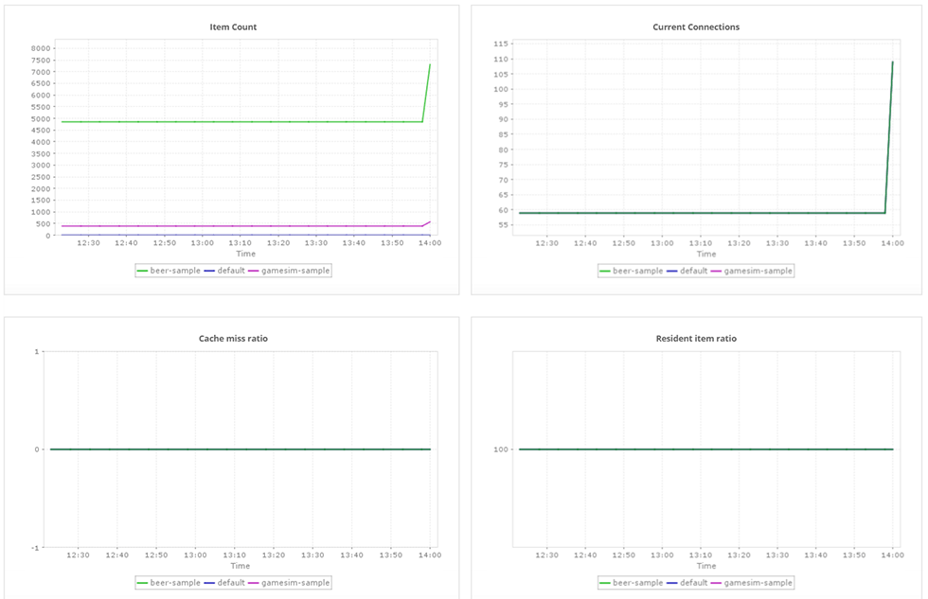The width and height of the screenshot is (928, 599).
Task: Click the 100 tick on Resident item ratio axis
Action: 501,449
